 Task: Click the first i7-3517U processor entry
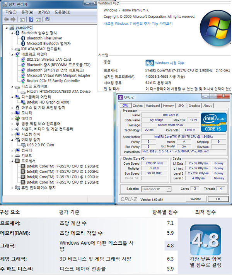tap(62, 166)
